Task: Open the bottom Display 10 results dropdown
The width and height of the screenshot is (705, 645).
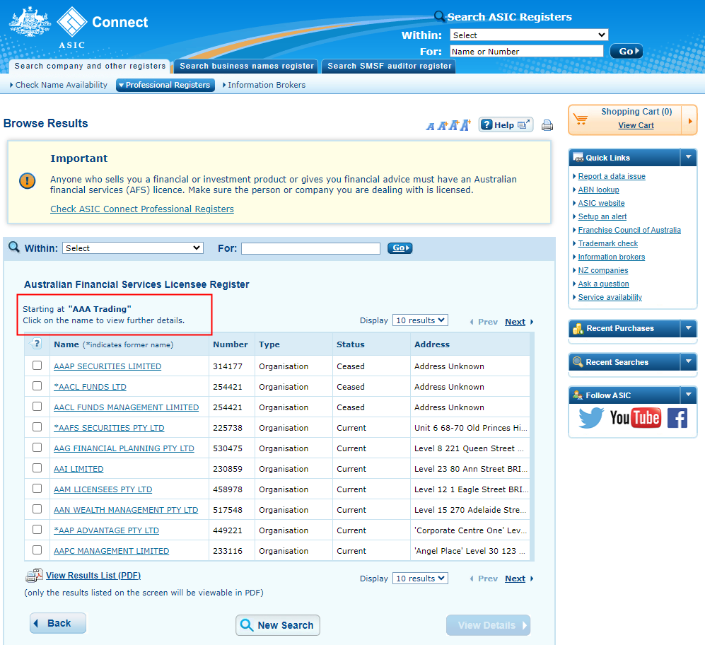Action: (420, 579)
